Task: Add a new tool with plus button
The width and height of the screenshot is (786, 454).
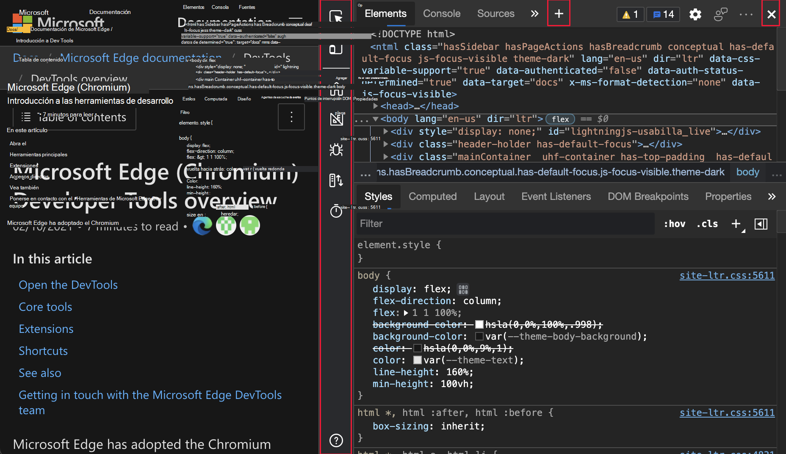Action: [559, 14]
